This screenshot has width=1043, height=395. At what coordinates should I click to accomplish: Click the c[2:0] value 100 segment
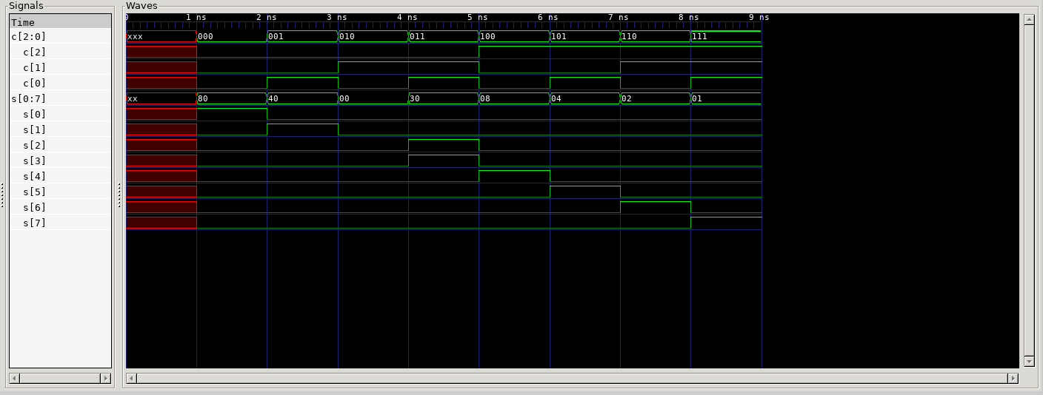point(514,36)
